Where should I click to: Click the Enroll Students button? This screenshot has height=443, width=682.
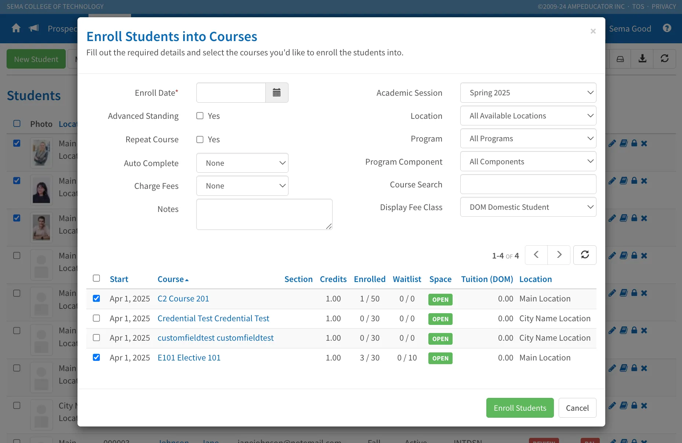(520, 408)
